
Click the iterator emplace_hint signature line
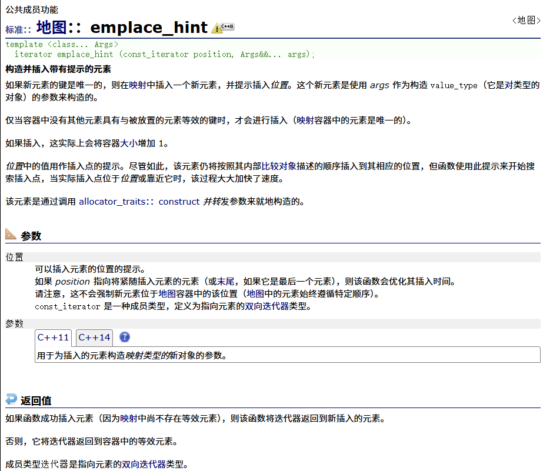coord(165,54)
